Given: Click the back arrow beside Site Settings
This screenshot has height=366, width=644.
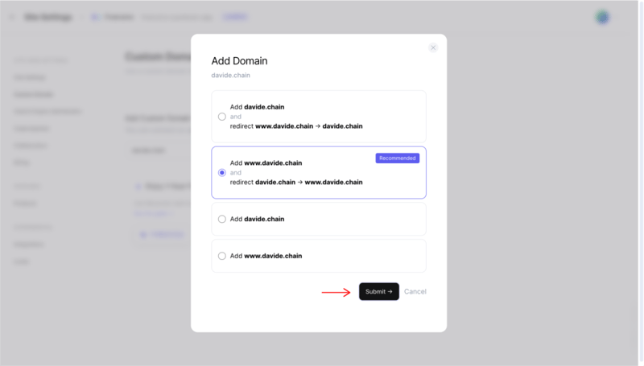Looking at the screenshot, I should 12,17.
